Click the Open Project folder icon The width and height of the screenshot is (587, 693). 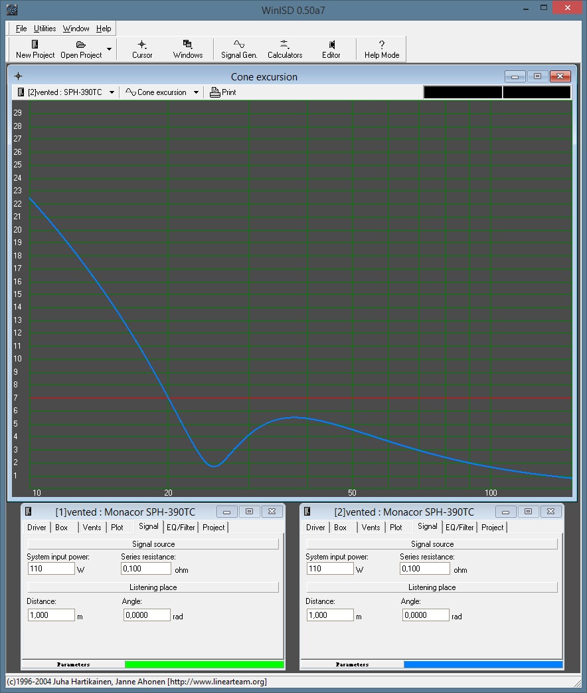click(x=81, y=45)
